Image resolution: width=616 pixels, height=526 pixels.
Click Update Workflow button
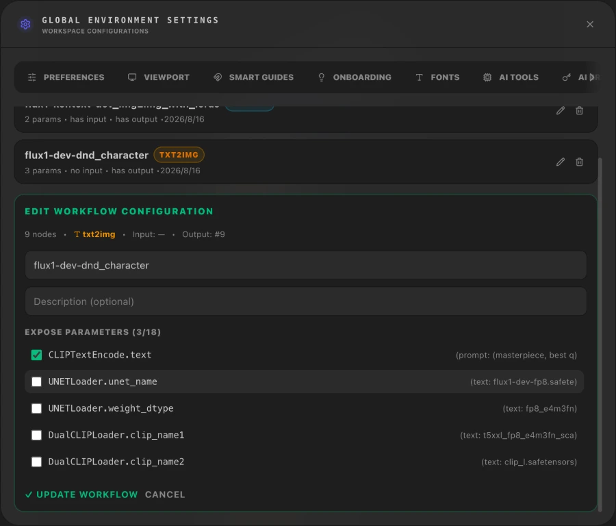click(x=81, y=494)
